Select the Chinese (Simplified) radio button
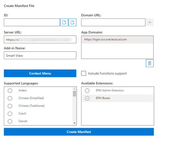Screen dimensions: 171x151 (10, 98)
